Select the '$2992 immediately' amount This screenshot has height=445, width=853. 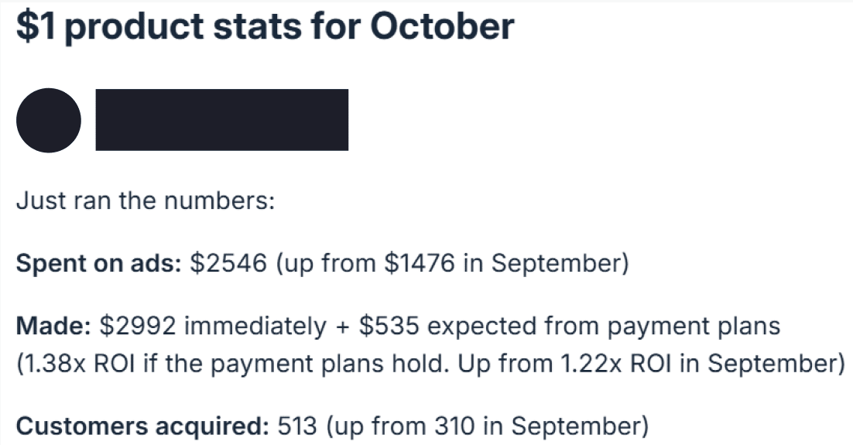(x=213, y=327)
